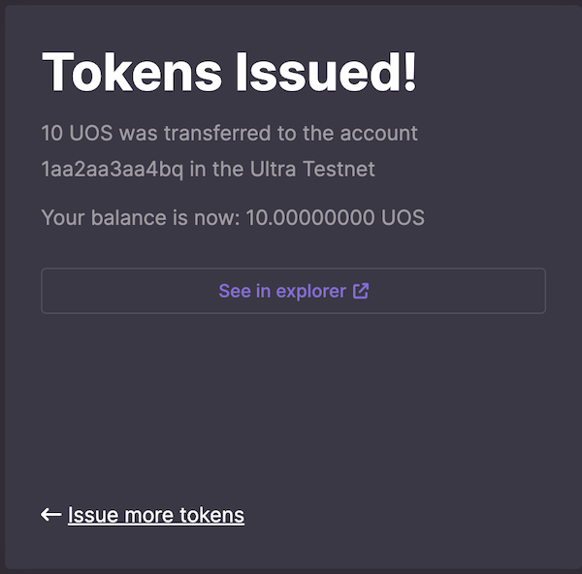This screenshot has height=574, width=582.
Task: Click the '10 UOS was transferred' message line
Action: coord(229,133)
